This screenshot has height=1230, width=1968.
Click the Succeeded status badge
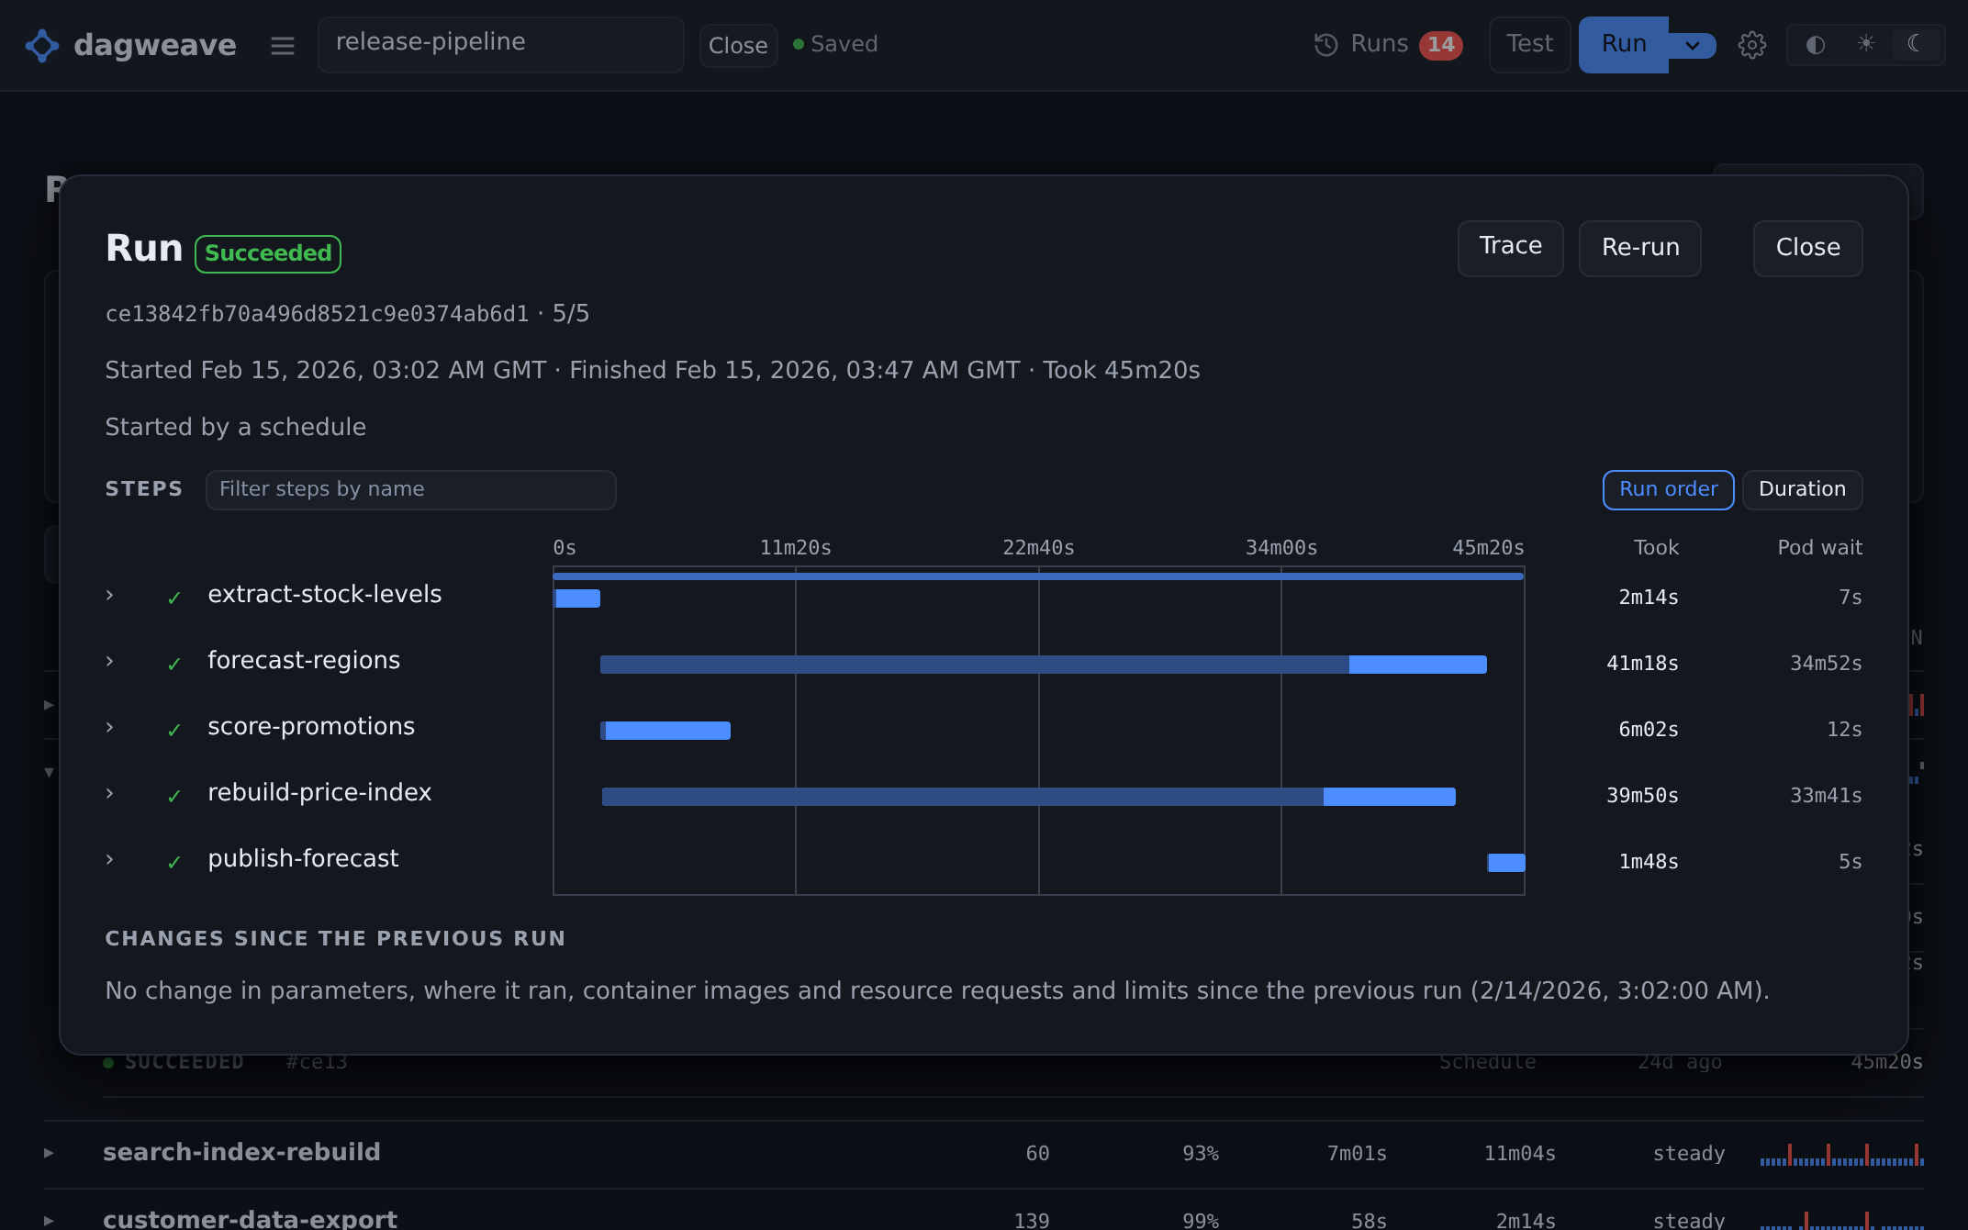pos(268,253)
